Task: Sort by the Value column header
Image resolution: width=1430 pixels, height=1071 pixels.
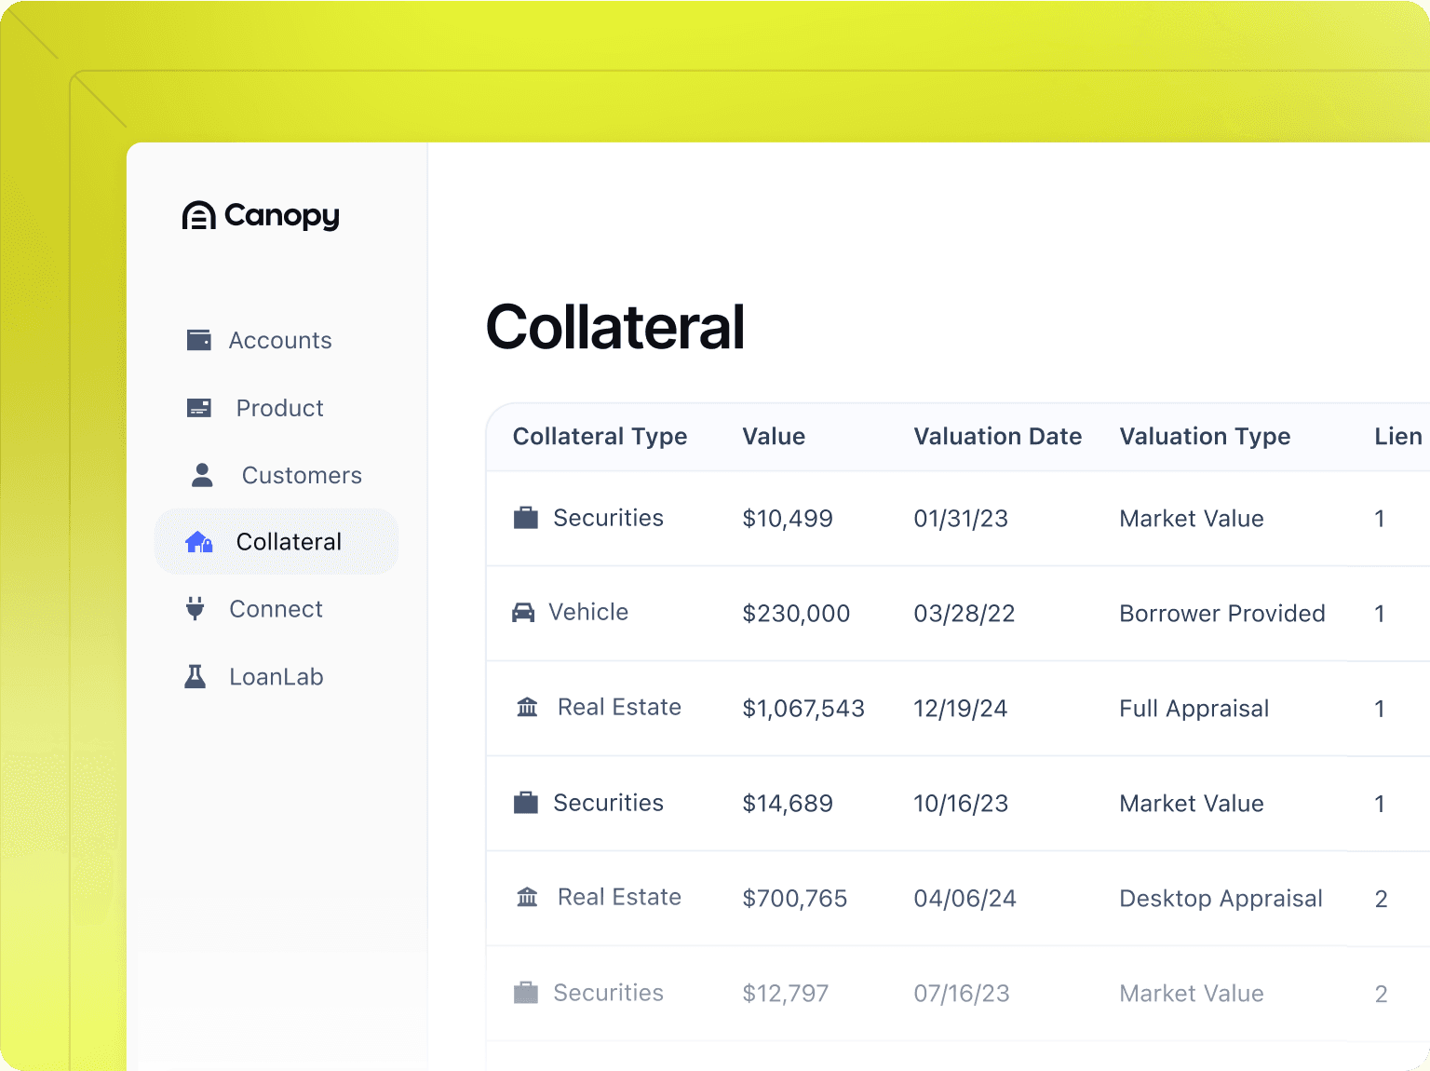Action: pyautogui.click(x=774, y=436)
